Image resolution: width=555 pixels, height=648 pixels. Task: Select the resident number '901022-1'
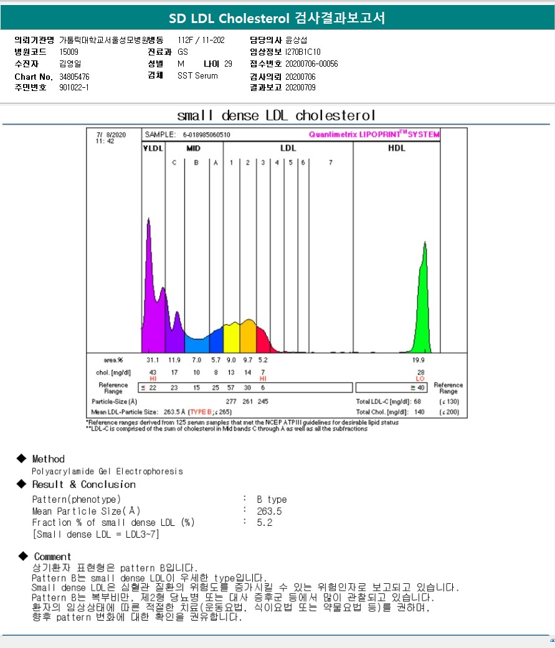(x=74, y=87)
